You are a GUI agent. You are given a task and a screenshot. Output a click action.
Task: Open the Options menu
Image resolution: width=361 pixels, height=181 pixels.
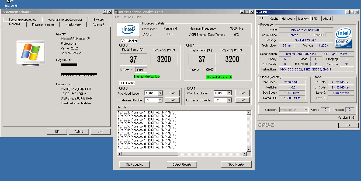pos(128,17)
